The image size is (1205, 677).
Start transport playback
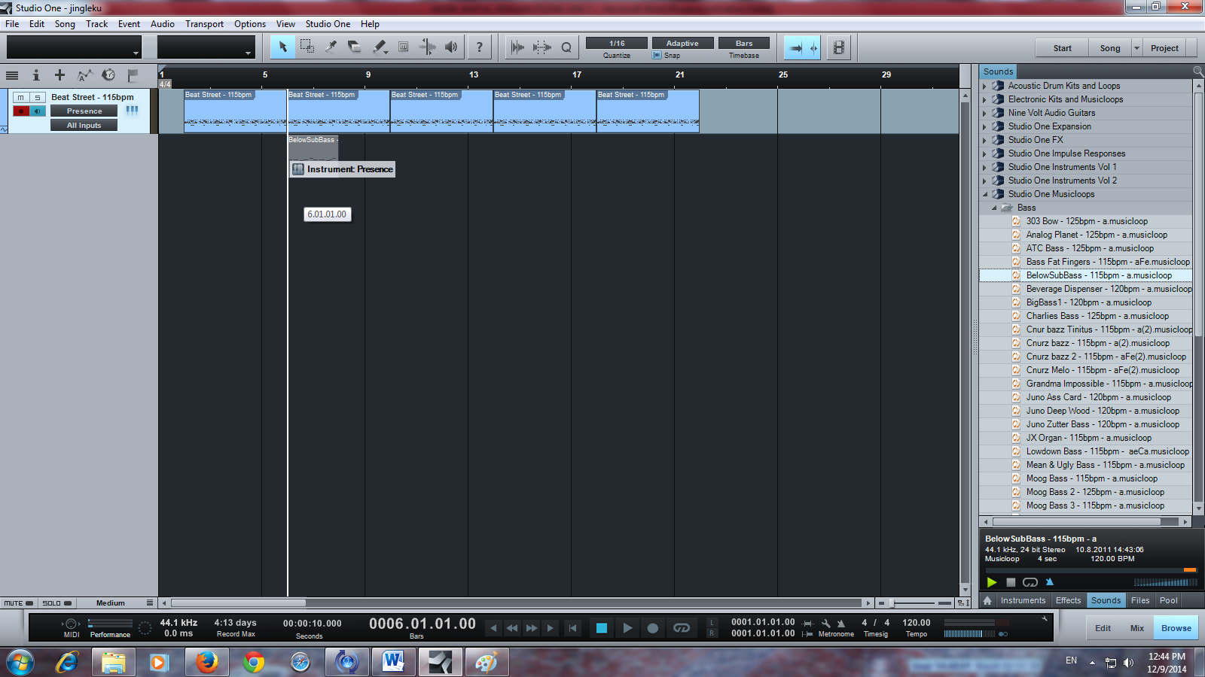pos(627,628)
